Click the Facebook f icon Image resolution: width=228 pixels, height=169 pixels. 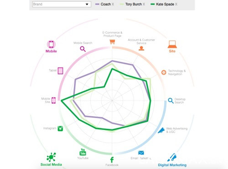112,160
